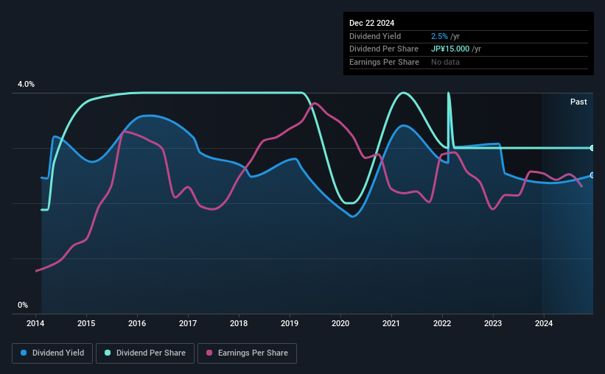This screenshot has width=605, height=374.
Task: Click the tooltip's Earnings Per Share row label
Action: tap(384, 62)
